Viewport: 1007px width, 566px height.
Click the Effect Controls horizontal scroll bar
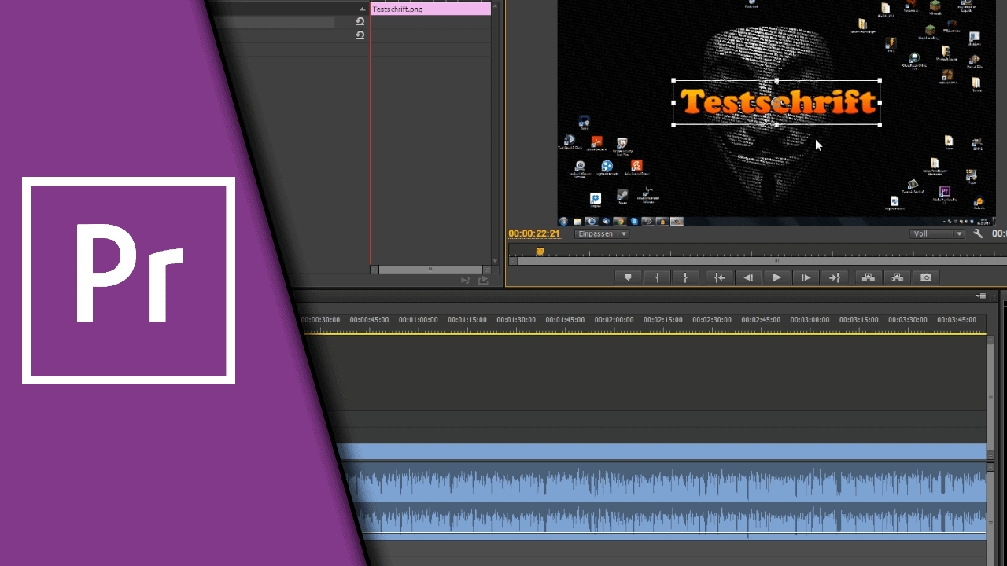(x=430, y=269)
